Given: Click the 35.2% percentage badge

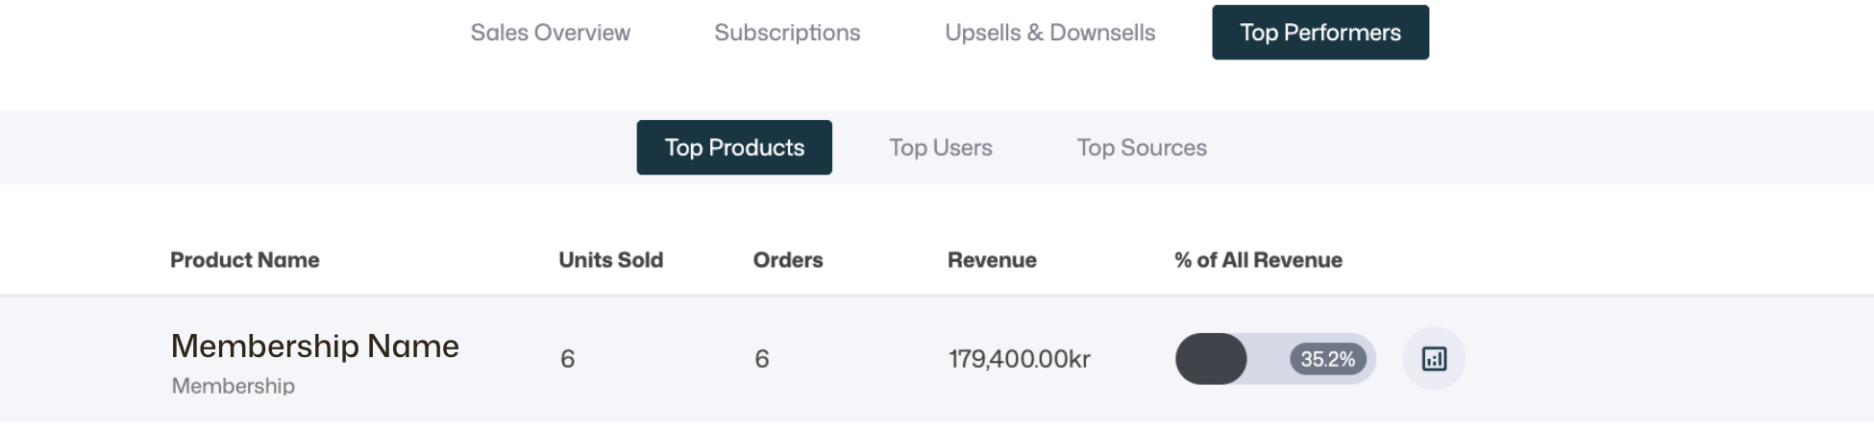Looking at the screenshot, I should point(1327,359).
